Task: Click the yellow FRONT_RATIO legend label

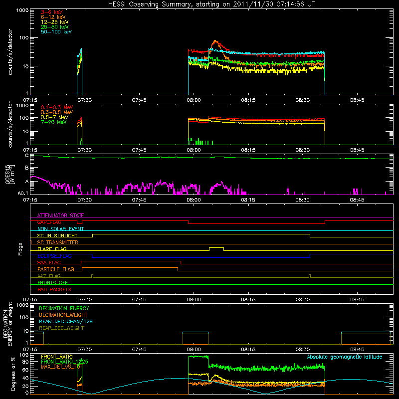Action: point(57,357)
